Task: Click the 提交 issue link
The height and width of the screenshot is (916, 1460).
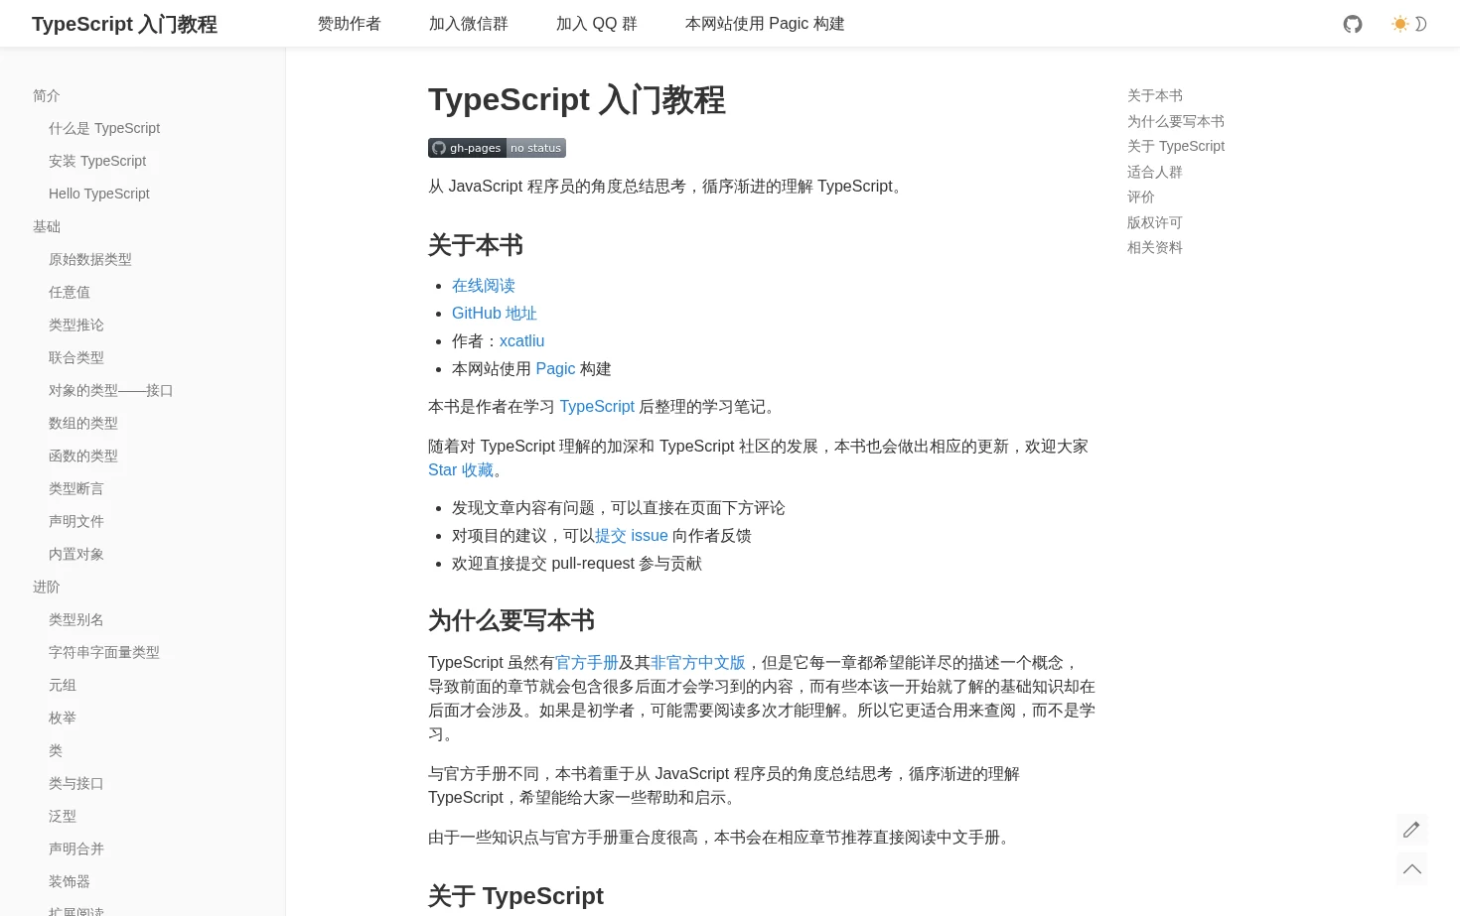Action: (632, 536)
